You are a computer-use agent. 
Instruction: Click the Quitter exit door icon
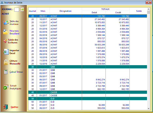pyautogui.click(x=6, y=107)
